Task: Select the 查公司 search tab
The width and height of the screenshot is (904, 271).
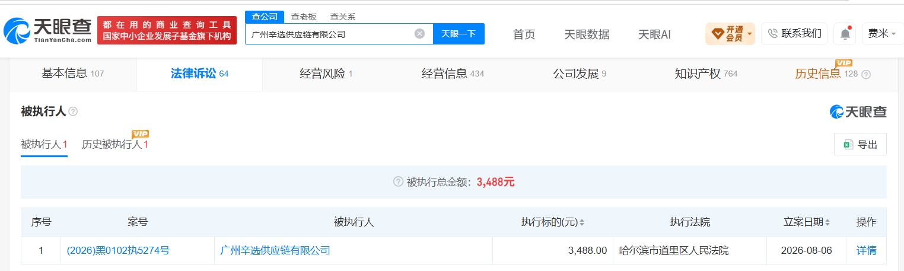Action: coord(265,17)
